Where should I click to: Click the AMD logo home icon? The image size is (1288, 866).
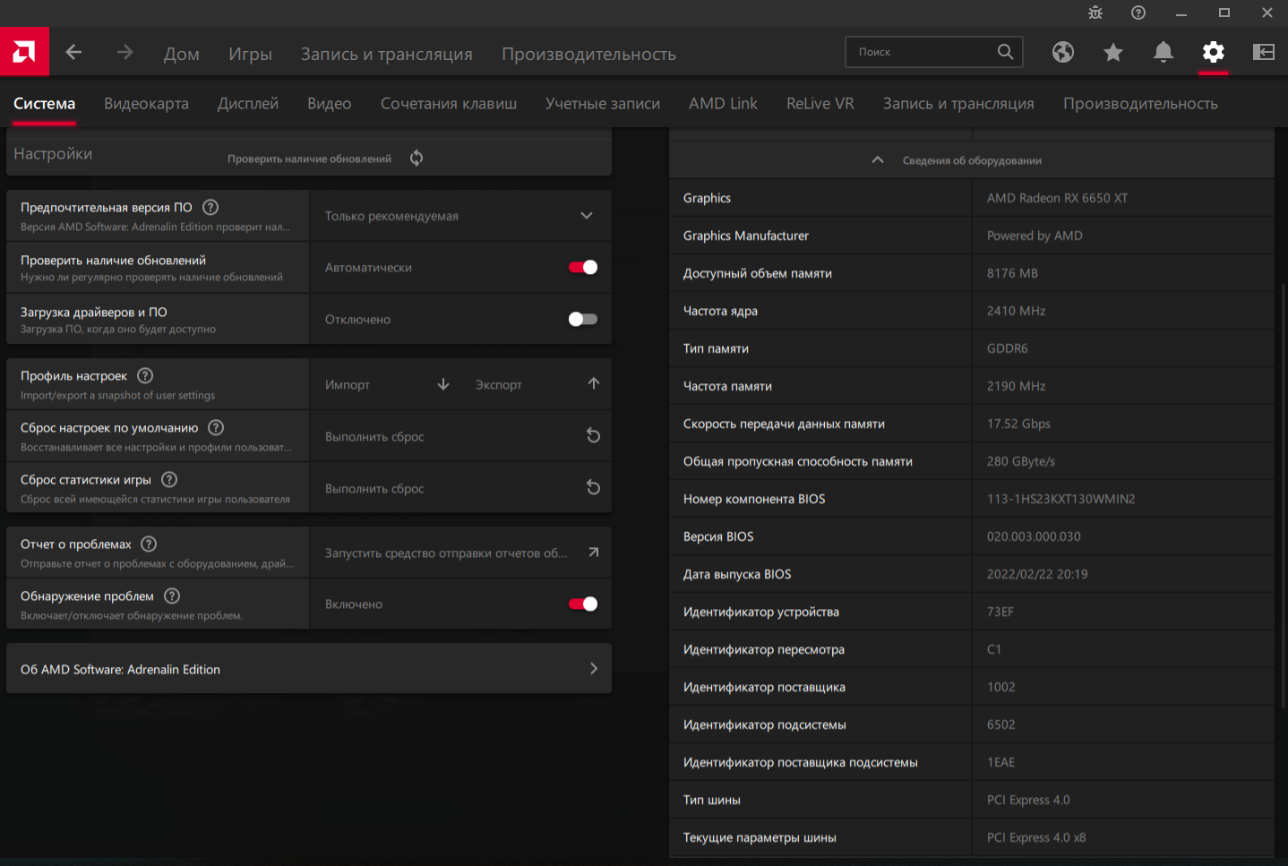pyautogui.click(x=24, y=52)
